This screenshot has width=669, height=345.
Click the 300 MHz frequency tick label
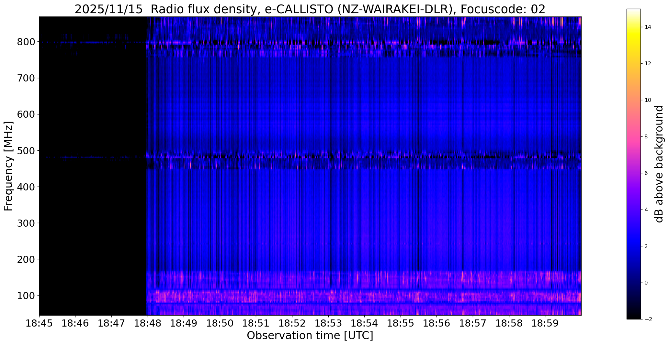coord(26,223)
